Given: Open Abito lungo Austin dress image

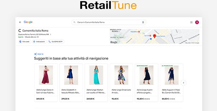Looking at the screenshot, I should [x=147, y=75].
